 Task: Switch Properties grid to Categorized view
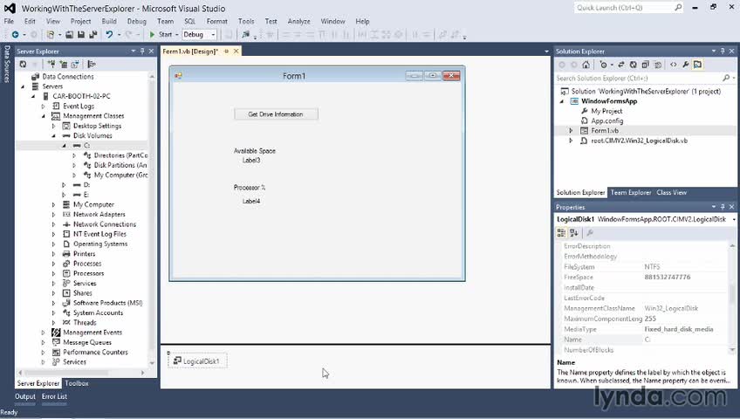561,232
